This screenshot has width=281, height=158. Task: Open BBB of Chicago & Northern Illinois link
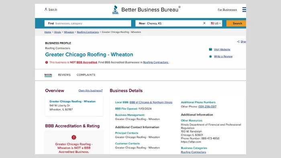(x=151, y=102)
